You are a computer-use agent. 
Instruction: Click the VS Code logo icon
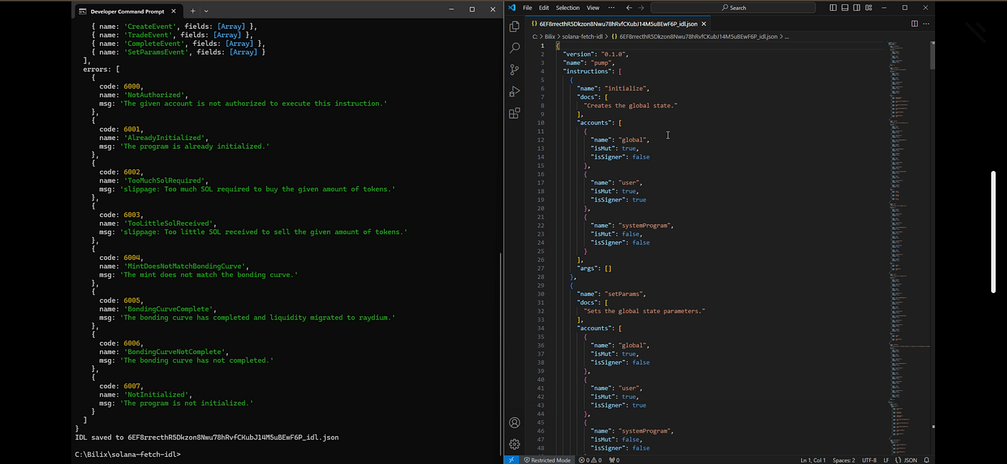[512, 8]
